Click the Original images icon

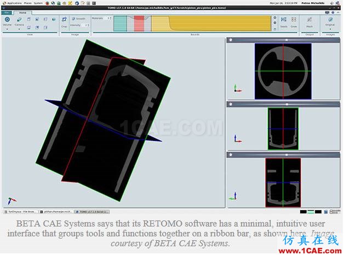(x=330, y=20)
